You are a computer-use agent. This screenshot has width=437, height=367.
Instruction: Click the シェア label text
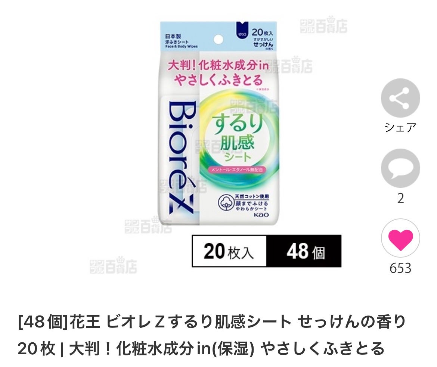(400, 128)
